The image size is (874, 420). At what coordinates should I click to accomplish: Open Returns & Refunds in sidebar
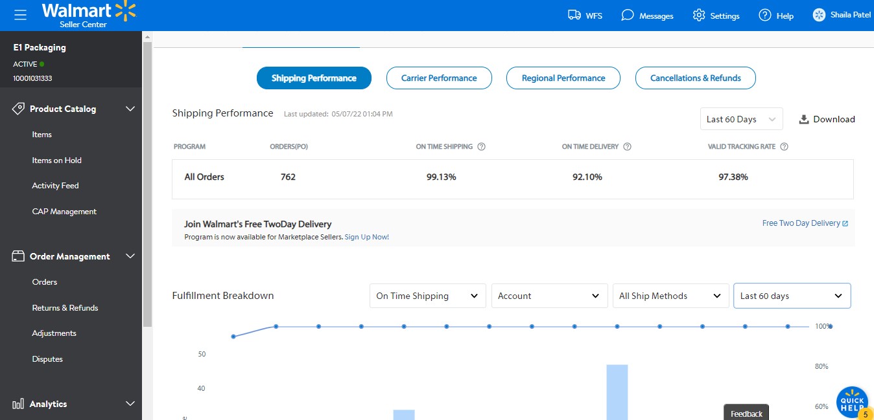[x=65, y=308]
